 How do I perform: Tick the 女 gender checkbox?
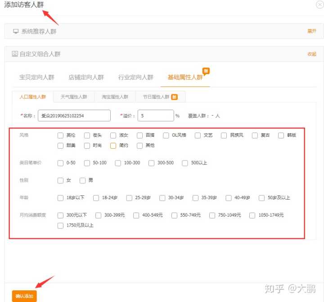[x=61, y=181]
